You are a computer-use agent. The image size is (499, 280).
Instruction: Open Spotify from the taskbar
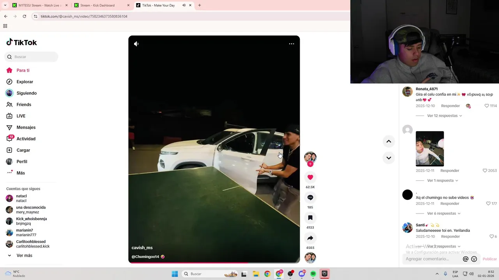point(313,274)
